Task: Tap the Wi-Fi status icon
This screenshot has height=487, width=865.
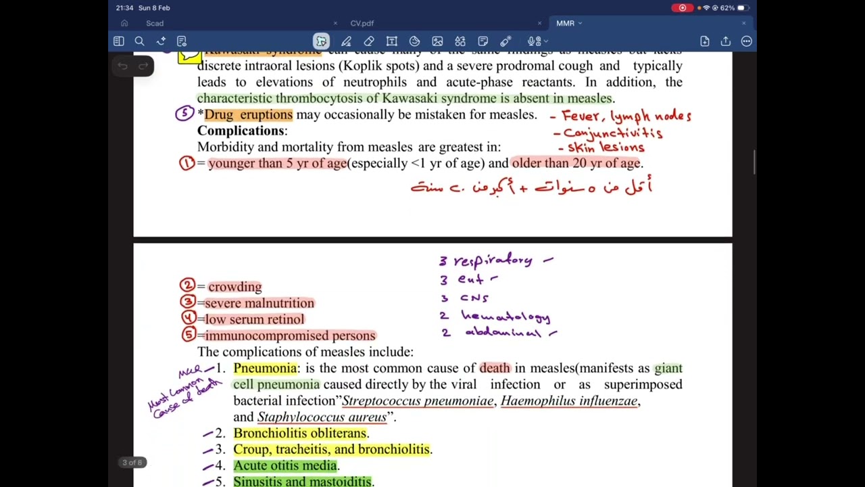Action: pos(706,7)
